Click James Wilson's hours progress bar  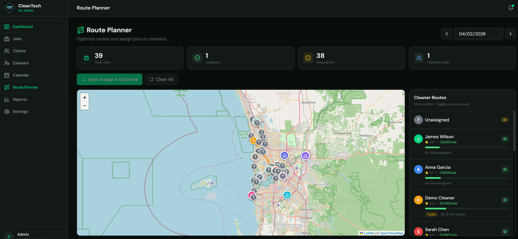tap(467, 147)
